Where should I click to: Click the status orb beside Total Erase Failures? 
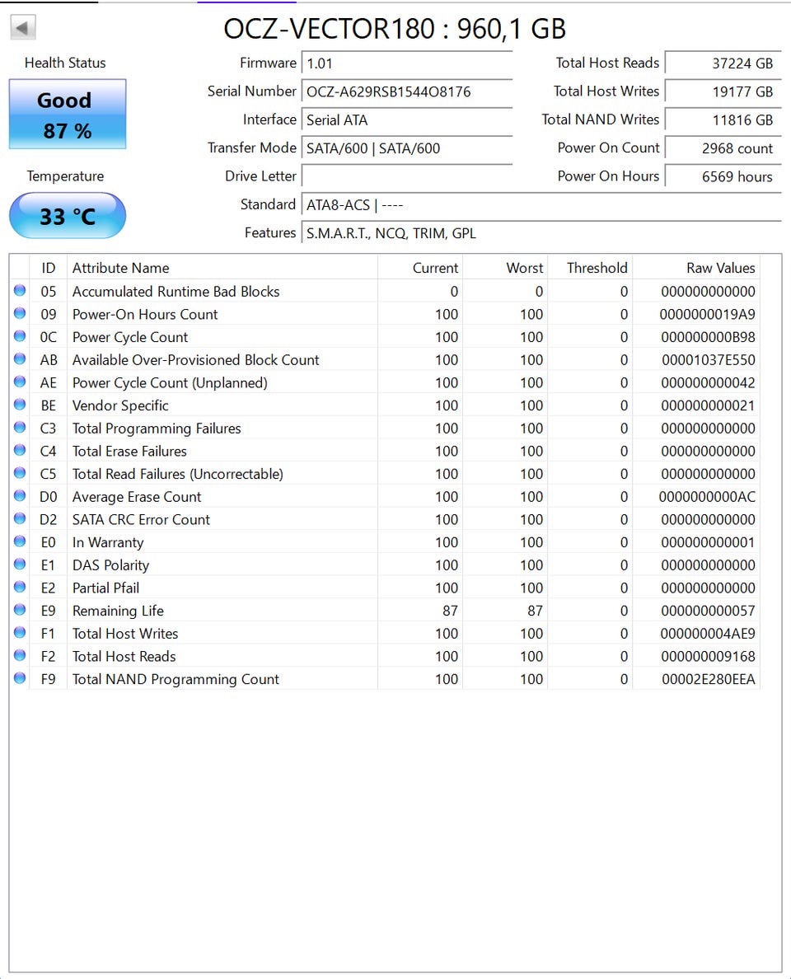pos(20,450)
